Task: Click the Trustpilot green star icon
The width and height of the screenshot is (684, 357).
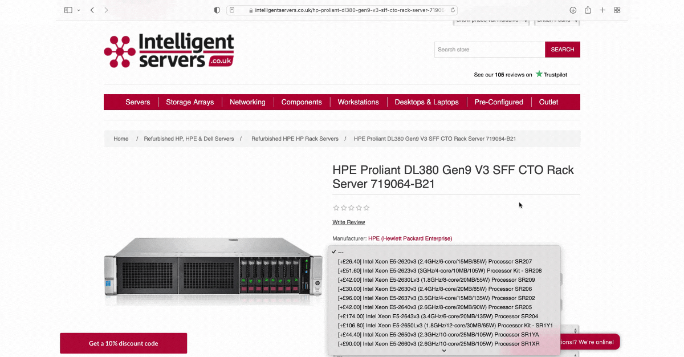Action: (539, 74)
